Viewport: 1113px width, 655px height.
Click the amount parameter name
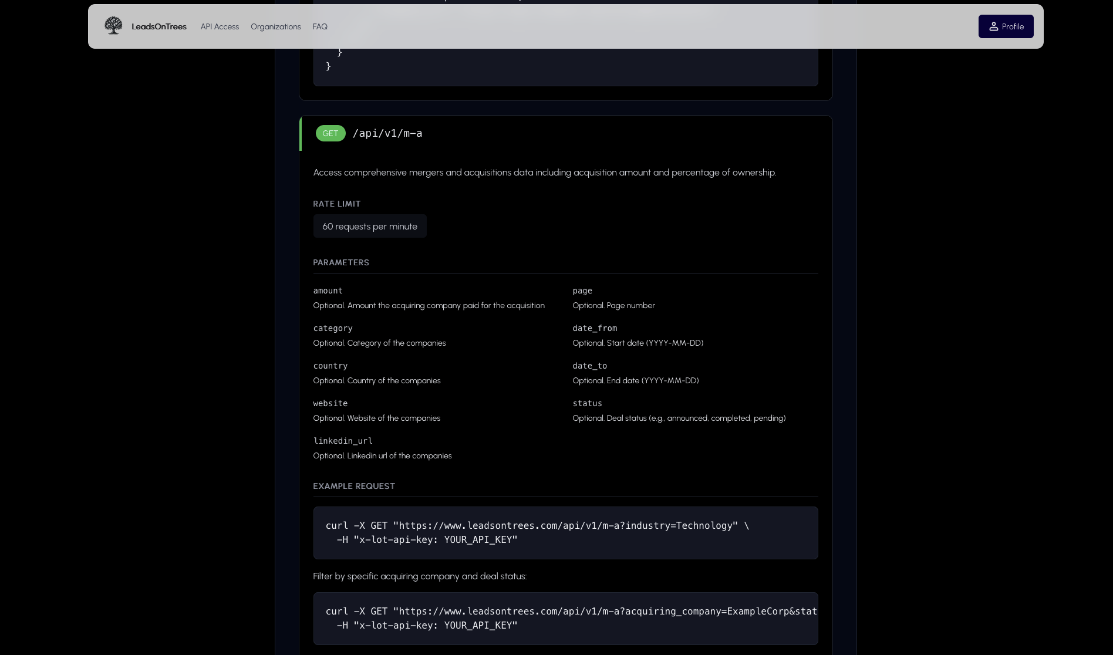pos(328,291)
